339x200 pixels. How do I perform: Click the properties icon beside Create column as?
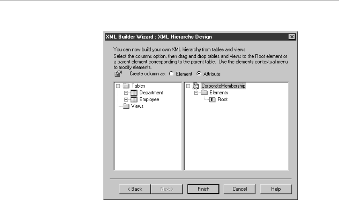118,74
